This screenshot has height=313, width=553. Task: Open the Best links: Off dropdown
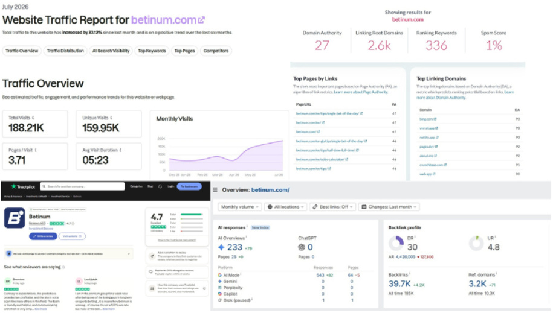coord(332,207)
